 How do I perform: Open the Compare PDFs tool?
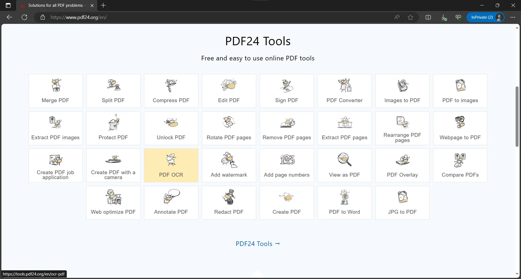pos(460,165)
